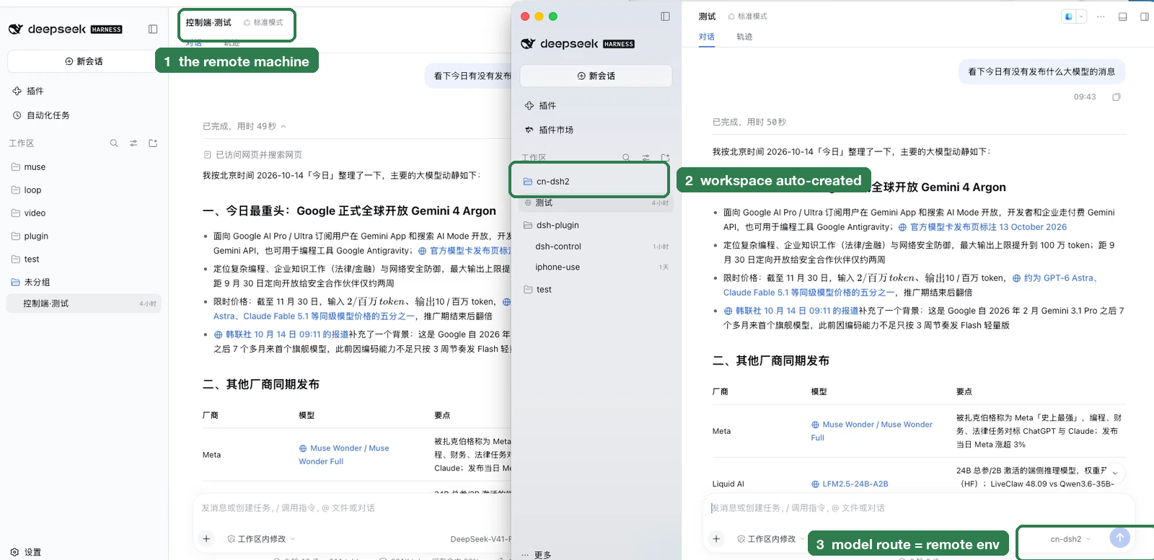Focus the front window message input
The height and width of the screenshot is (560, 1154).
pyautogui.click(x=916, y=508)
